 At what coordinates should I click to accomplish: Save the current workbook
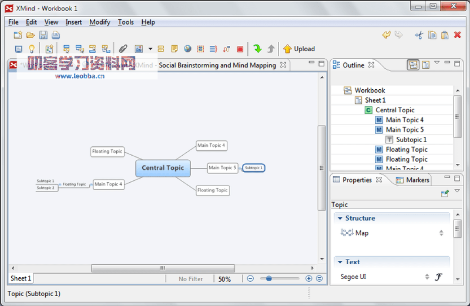click(43, 35)
